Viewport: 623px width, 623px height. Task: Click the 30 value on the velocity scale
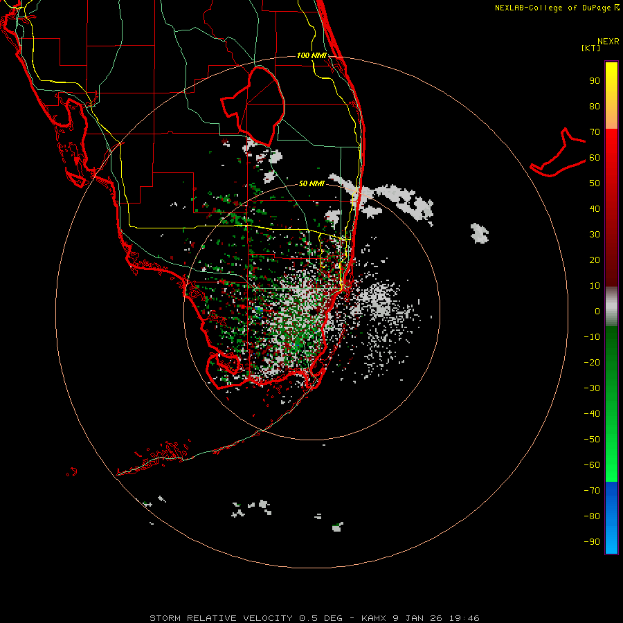595,235
